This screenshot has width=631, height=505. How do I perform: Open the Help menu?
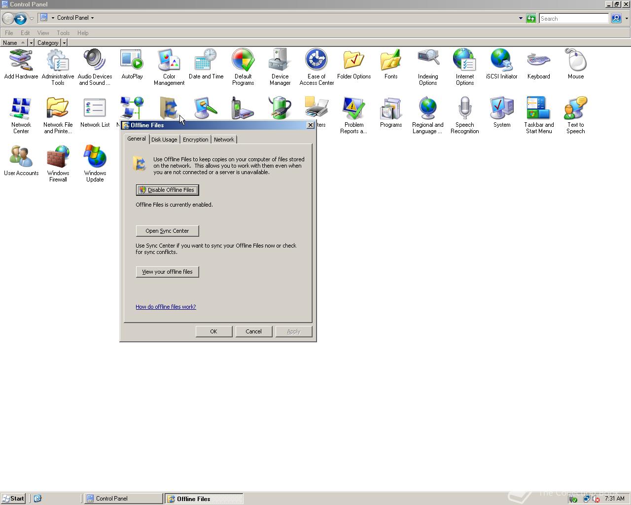[x=83, y=33]
